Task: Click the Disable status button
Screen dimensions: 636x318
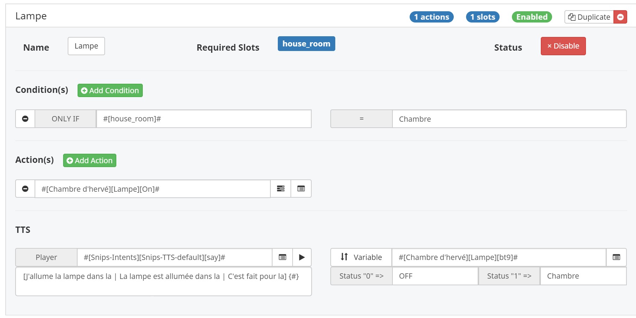Action: click(563, 46)
